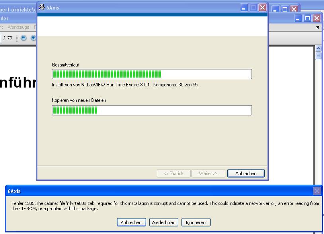This screenshot has height=234, width=324.
Task: Click the 6Axis installer icon in its title bar
Action: point(41,8)
